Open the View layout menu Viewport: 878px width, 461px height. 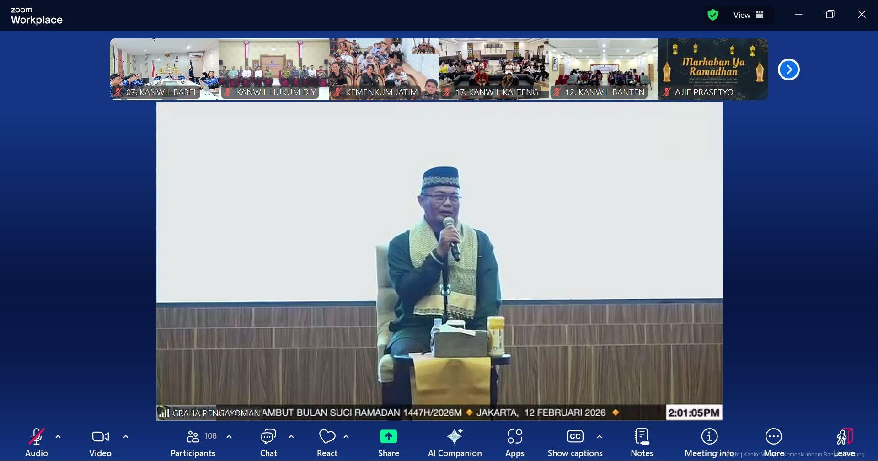749,15
